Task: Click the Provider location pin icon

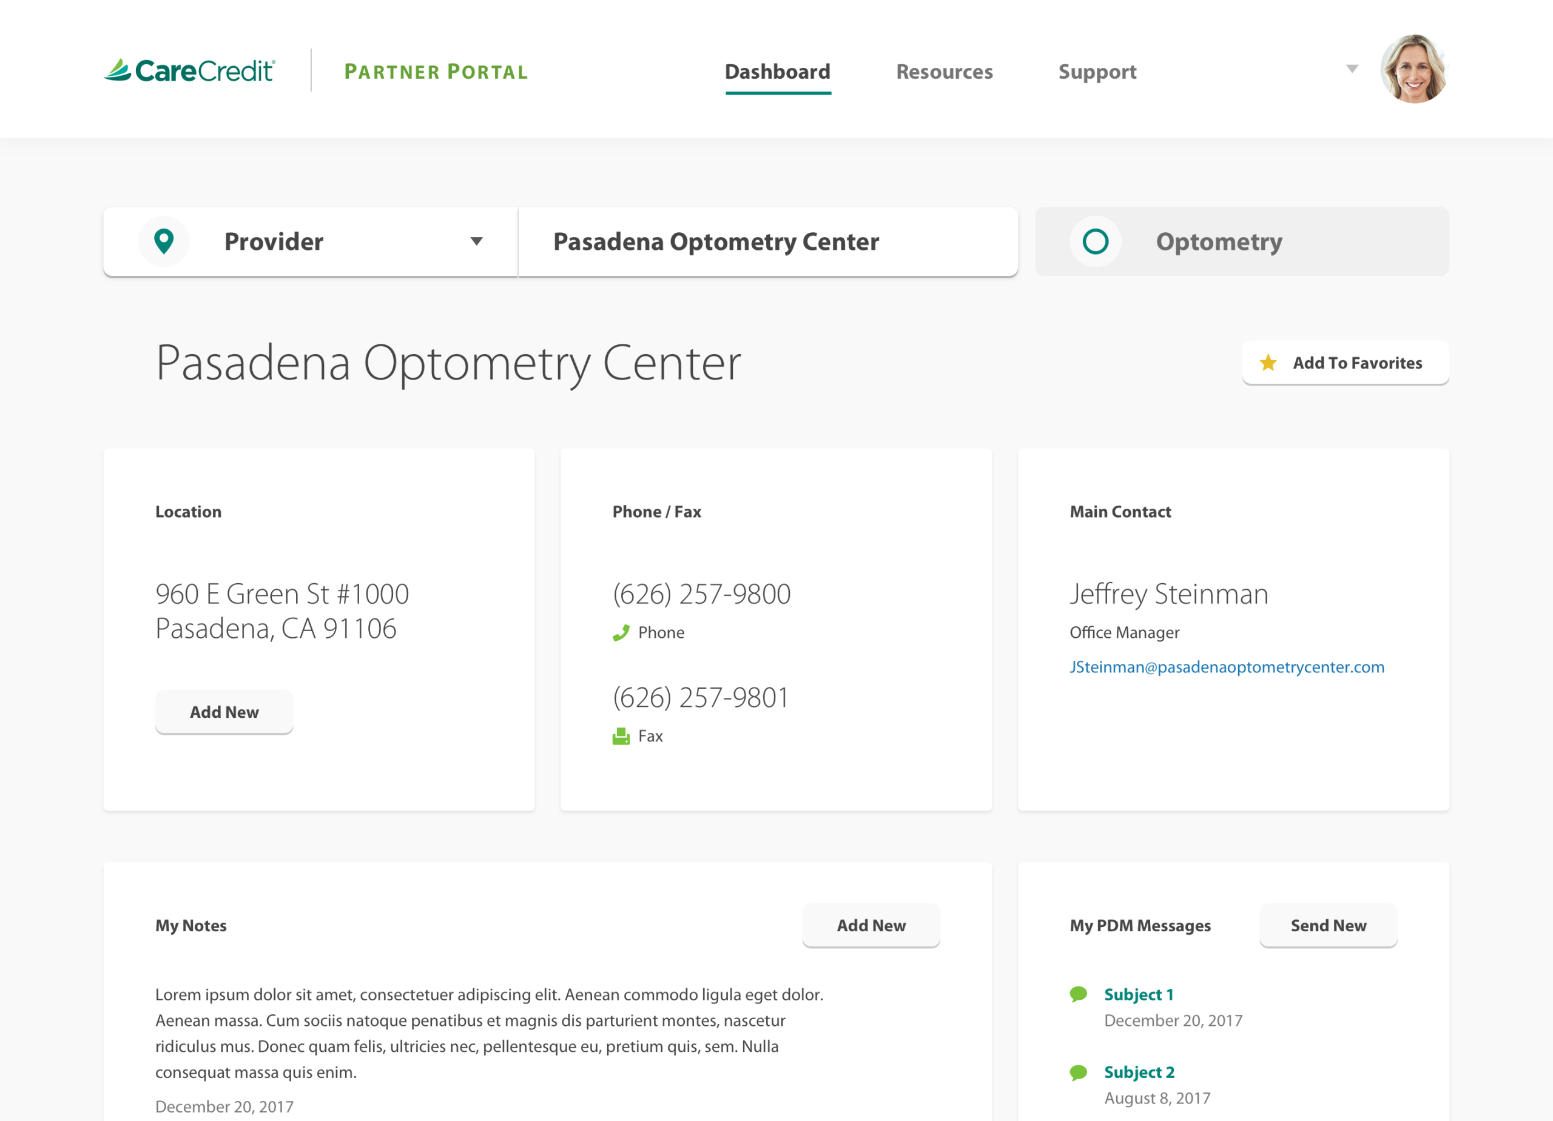Action: point(164,241)
